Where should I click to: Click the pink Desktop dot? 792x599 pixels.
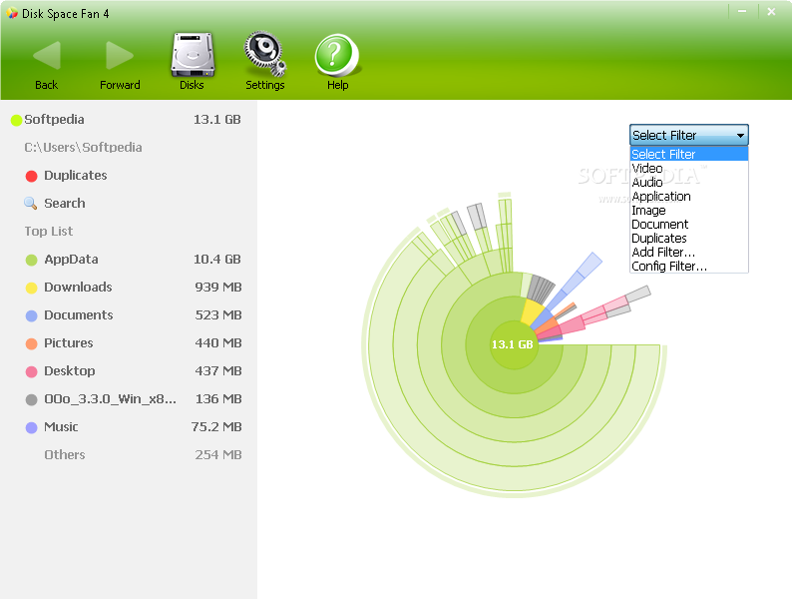click(31, 371)
